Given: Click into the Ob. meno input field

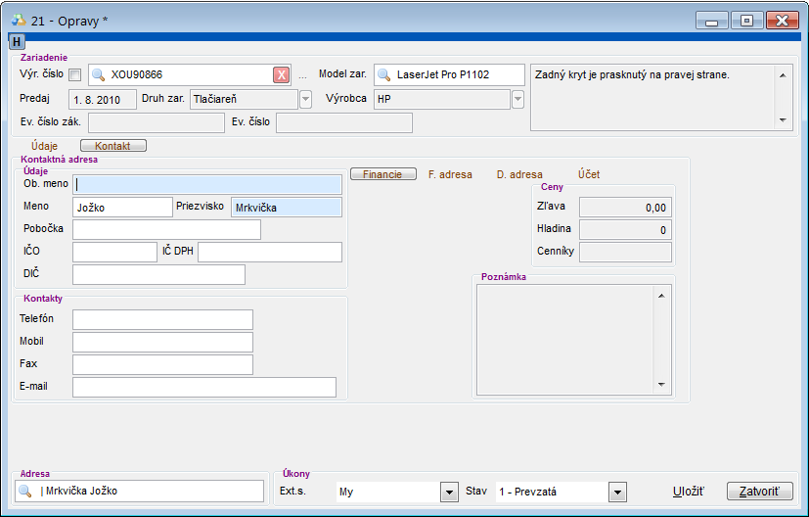Looking at the screenshot, I should point(207,183).
